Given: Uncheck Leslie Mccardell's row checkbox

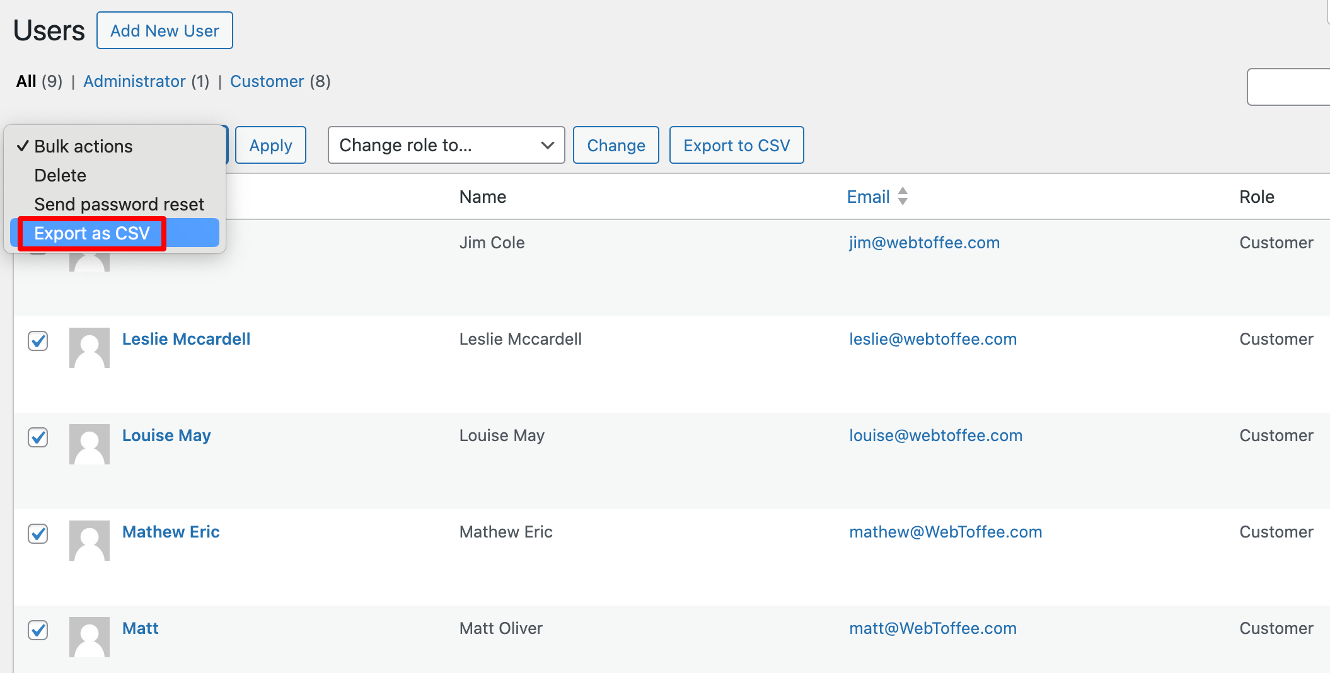Looking at the screenshot, I should 38,342.
